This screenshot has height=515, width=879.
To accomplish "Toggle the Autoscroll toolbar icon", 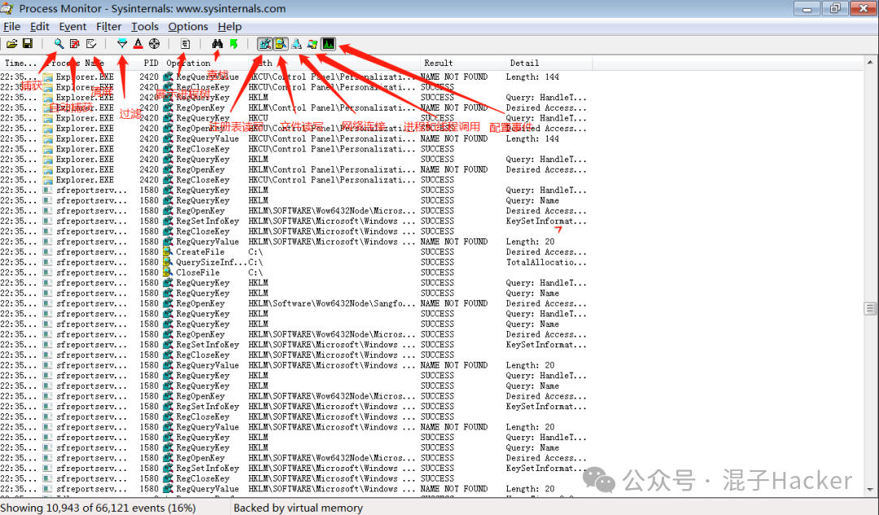I will 75,44.
